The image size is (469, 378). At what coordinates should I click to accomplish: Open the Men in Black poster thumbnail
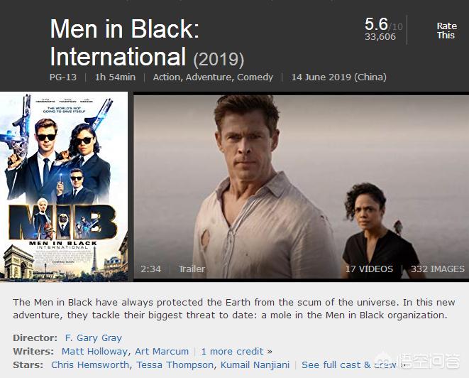click(64, 187)
